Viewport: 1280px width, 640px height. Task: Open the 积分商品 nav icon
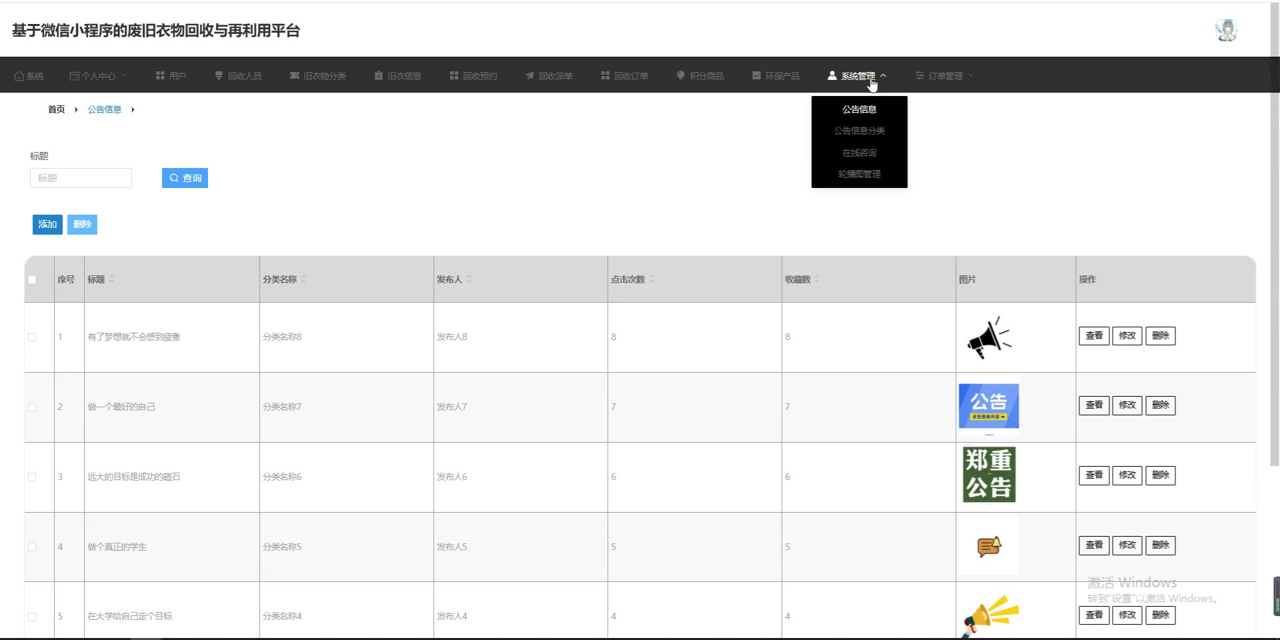(681, 75)
